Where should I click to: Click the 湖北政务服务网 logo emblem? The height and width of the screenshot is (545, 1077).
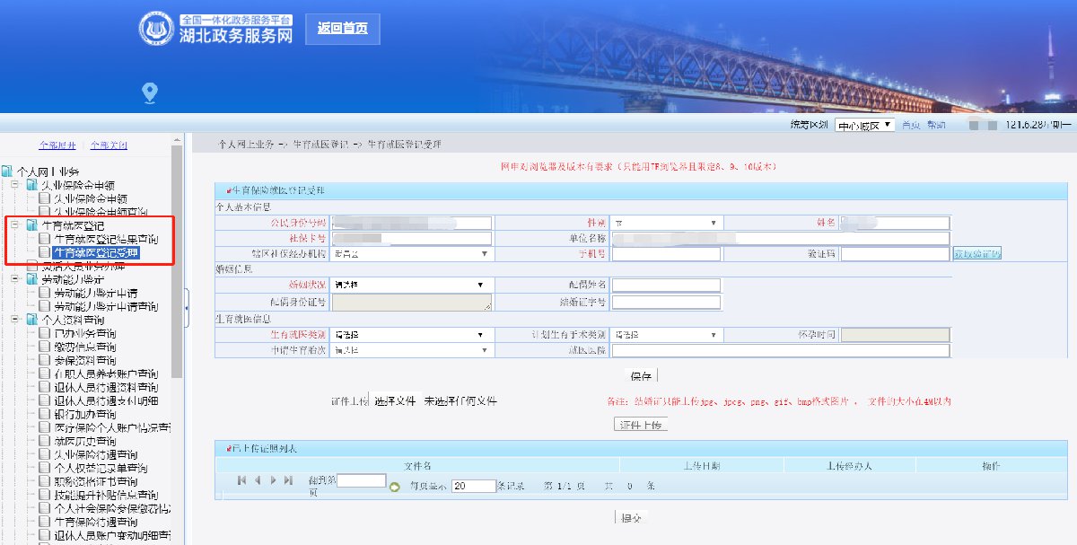click(x=156, y=30)
